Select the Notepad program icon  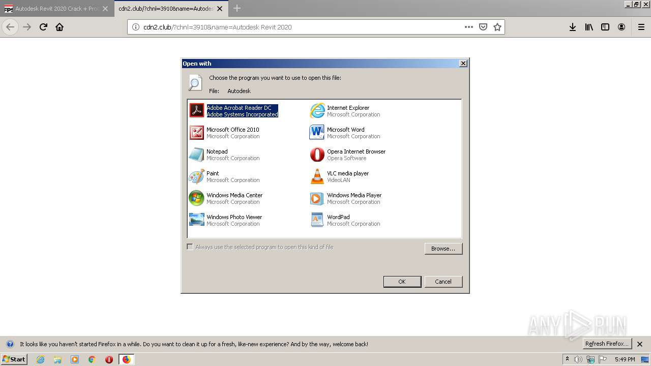pyautogui.click(x=196, y=155)
